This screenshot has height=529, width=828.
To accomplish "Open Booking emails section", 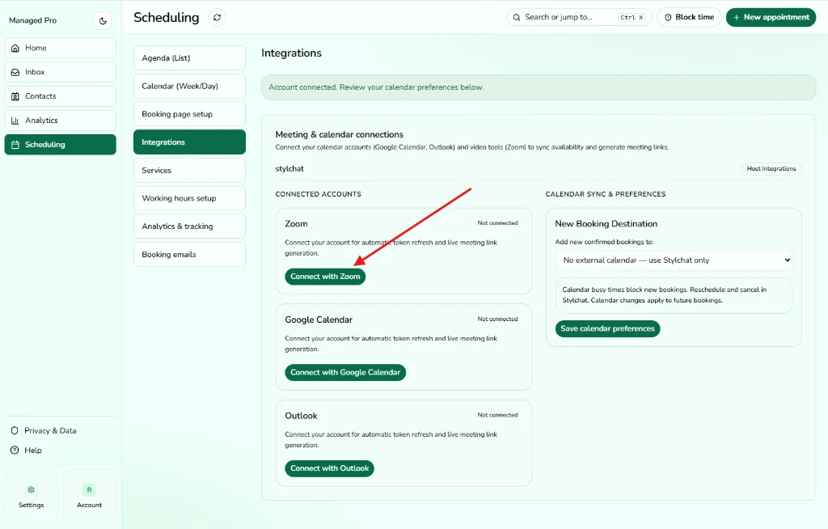I will [189, 254].
